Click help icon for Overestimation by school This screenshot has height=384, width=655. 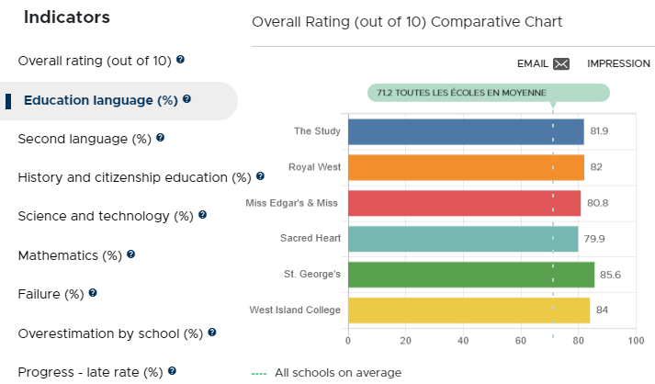212,333
